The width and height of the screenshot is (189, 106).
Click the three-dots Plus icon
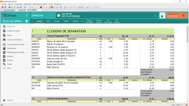pyautogui.click(x=4, y=68)
